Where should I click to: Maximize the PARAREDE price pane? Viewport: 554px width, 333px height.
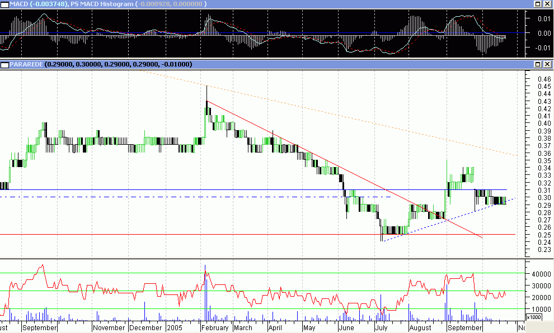(x=538, y=64)
